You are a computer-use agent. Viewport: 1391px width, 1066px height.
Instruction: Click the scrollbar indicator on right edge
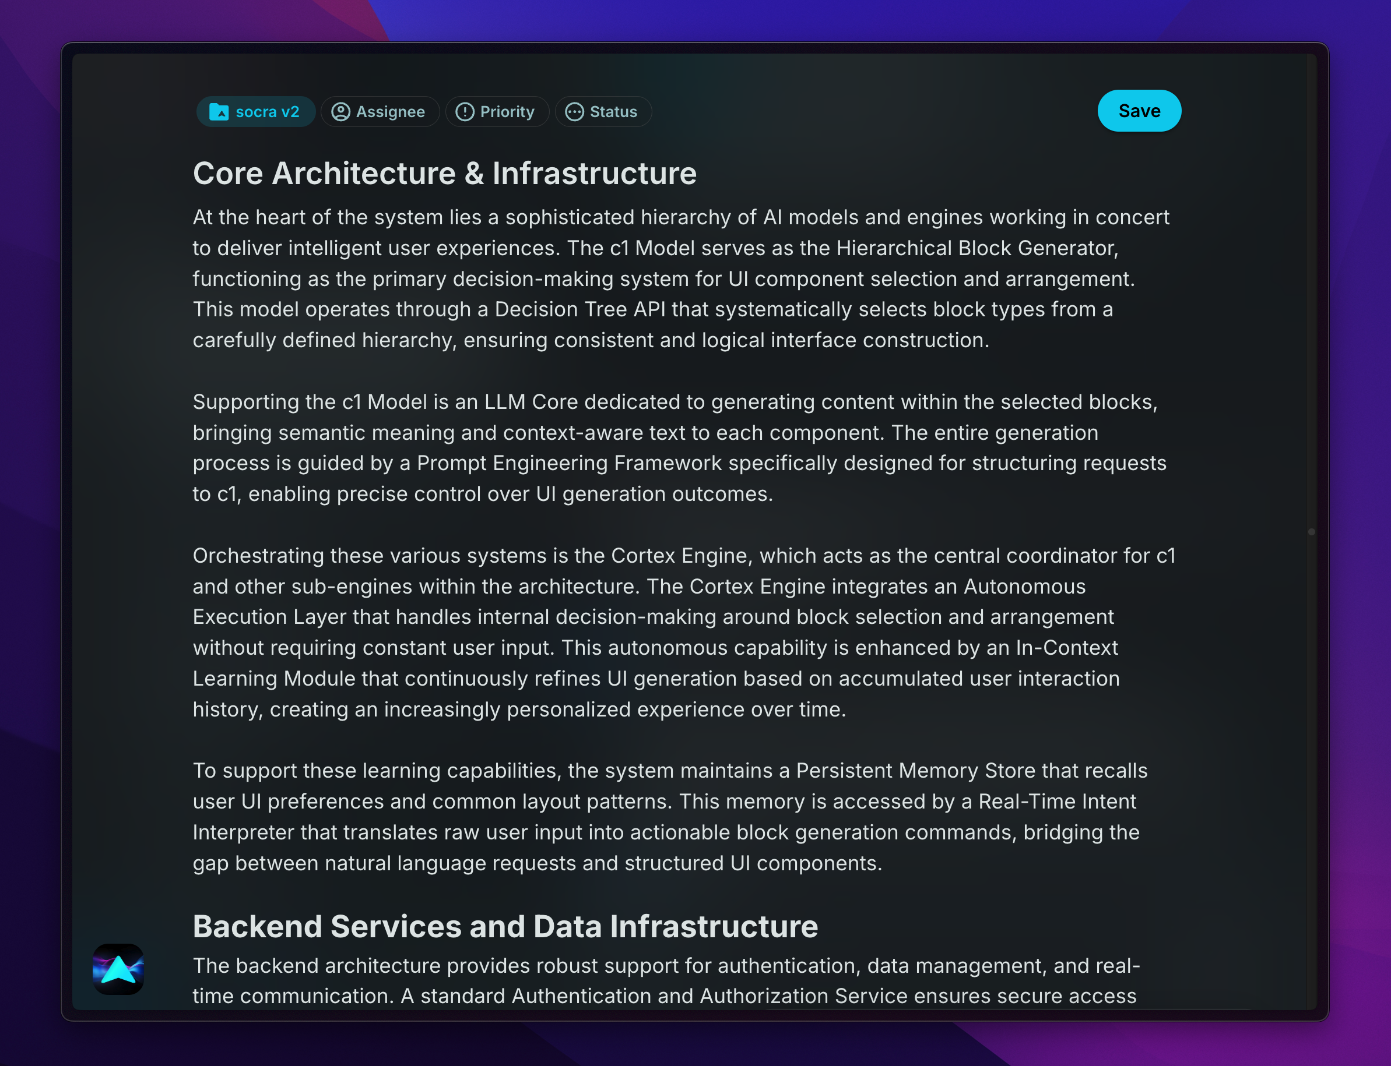point(1311,532)
